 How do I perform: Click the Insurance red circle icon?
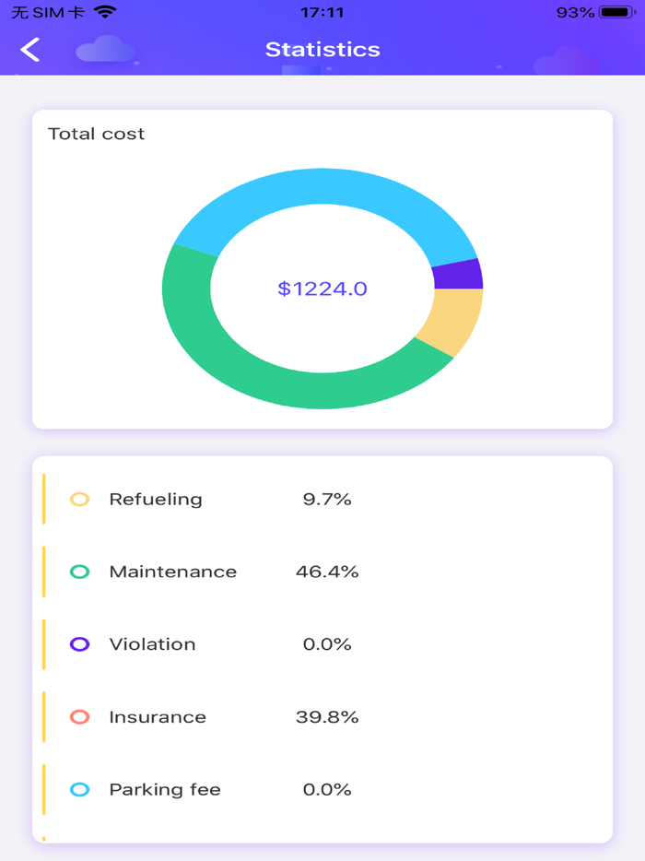(80, 717)
